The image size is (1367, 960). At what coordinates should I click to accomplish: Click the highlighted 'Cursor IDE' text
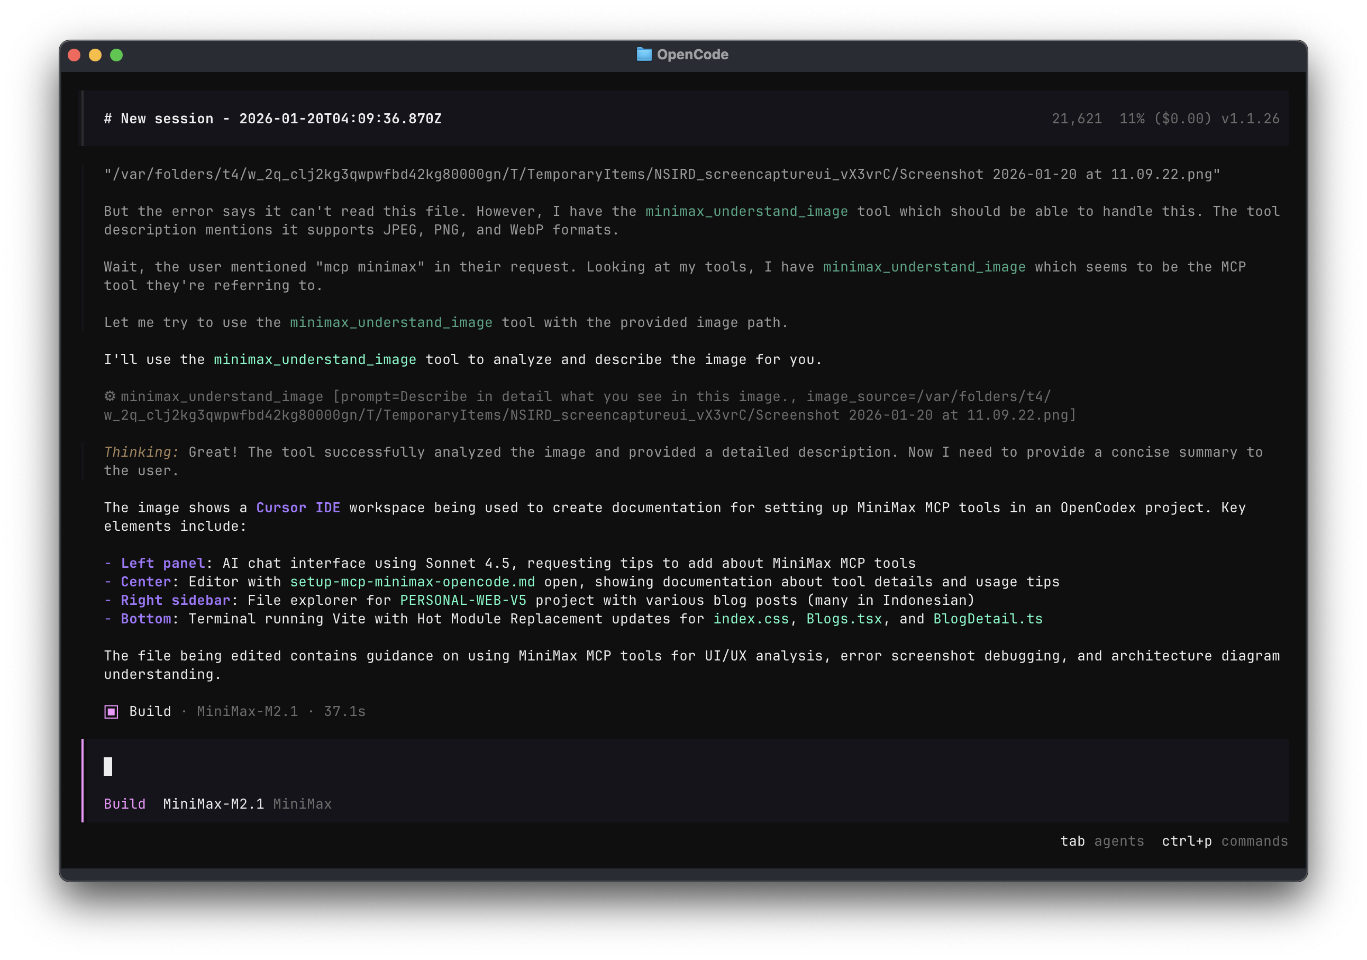[x=298, y=508]
